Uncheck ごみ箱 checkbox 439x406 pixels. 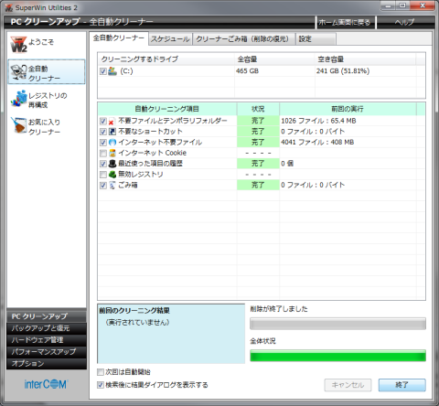[x=103, y=185]
